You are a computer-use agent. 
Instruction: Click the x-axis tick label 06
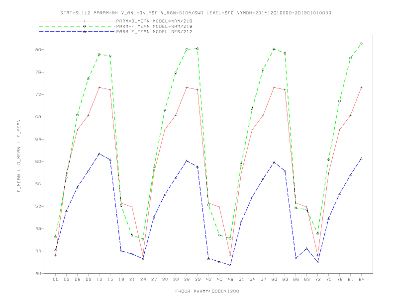pos(78,279)
